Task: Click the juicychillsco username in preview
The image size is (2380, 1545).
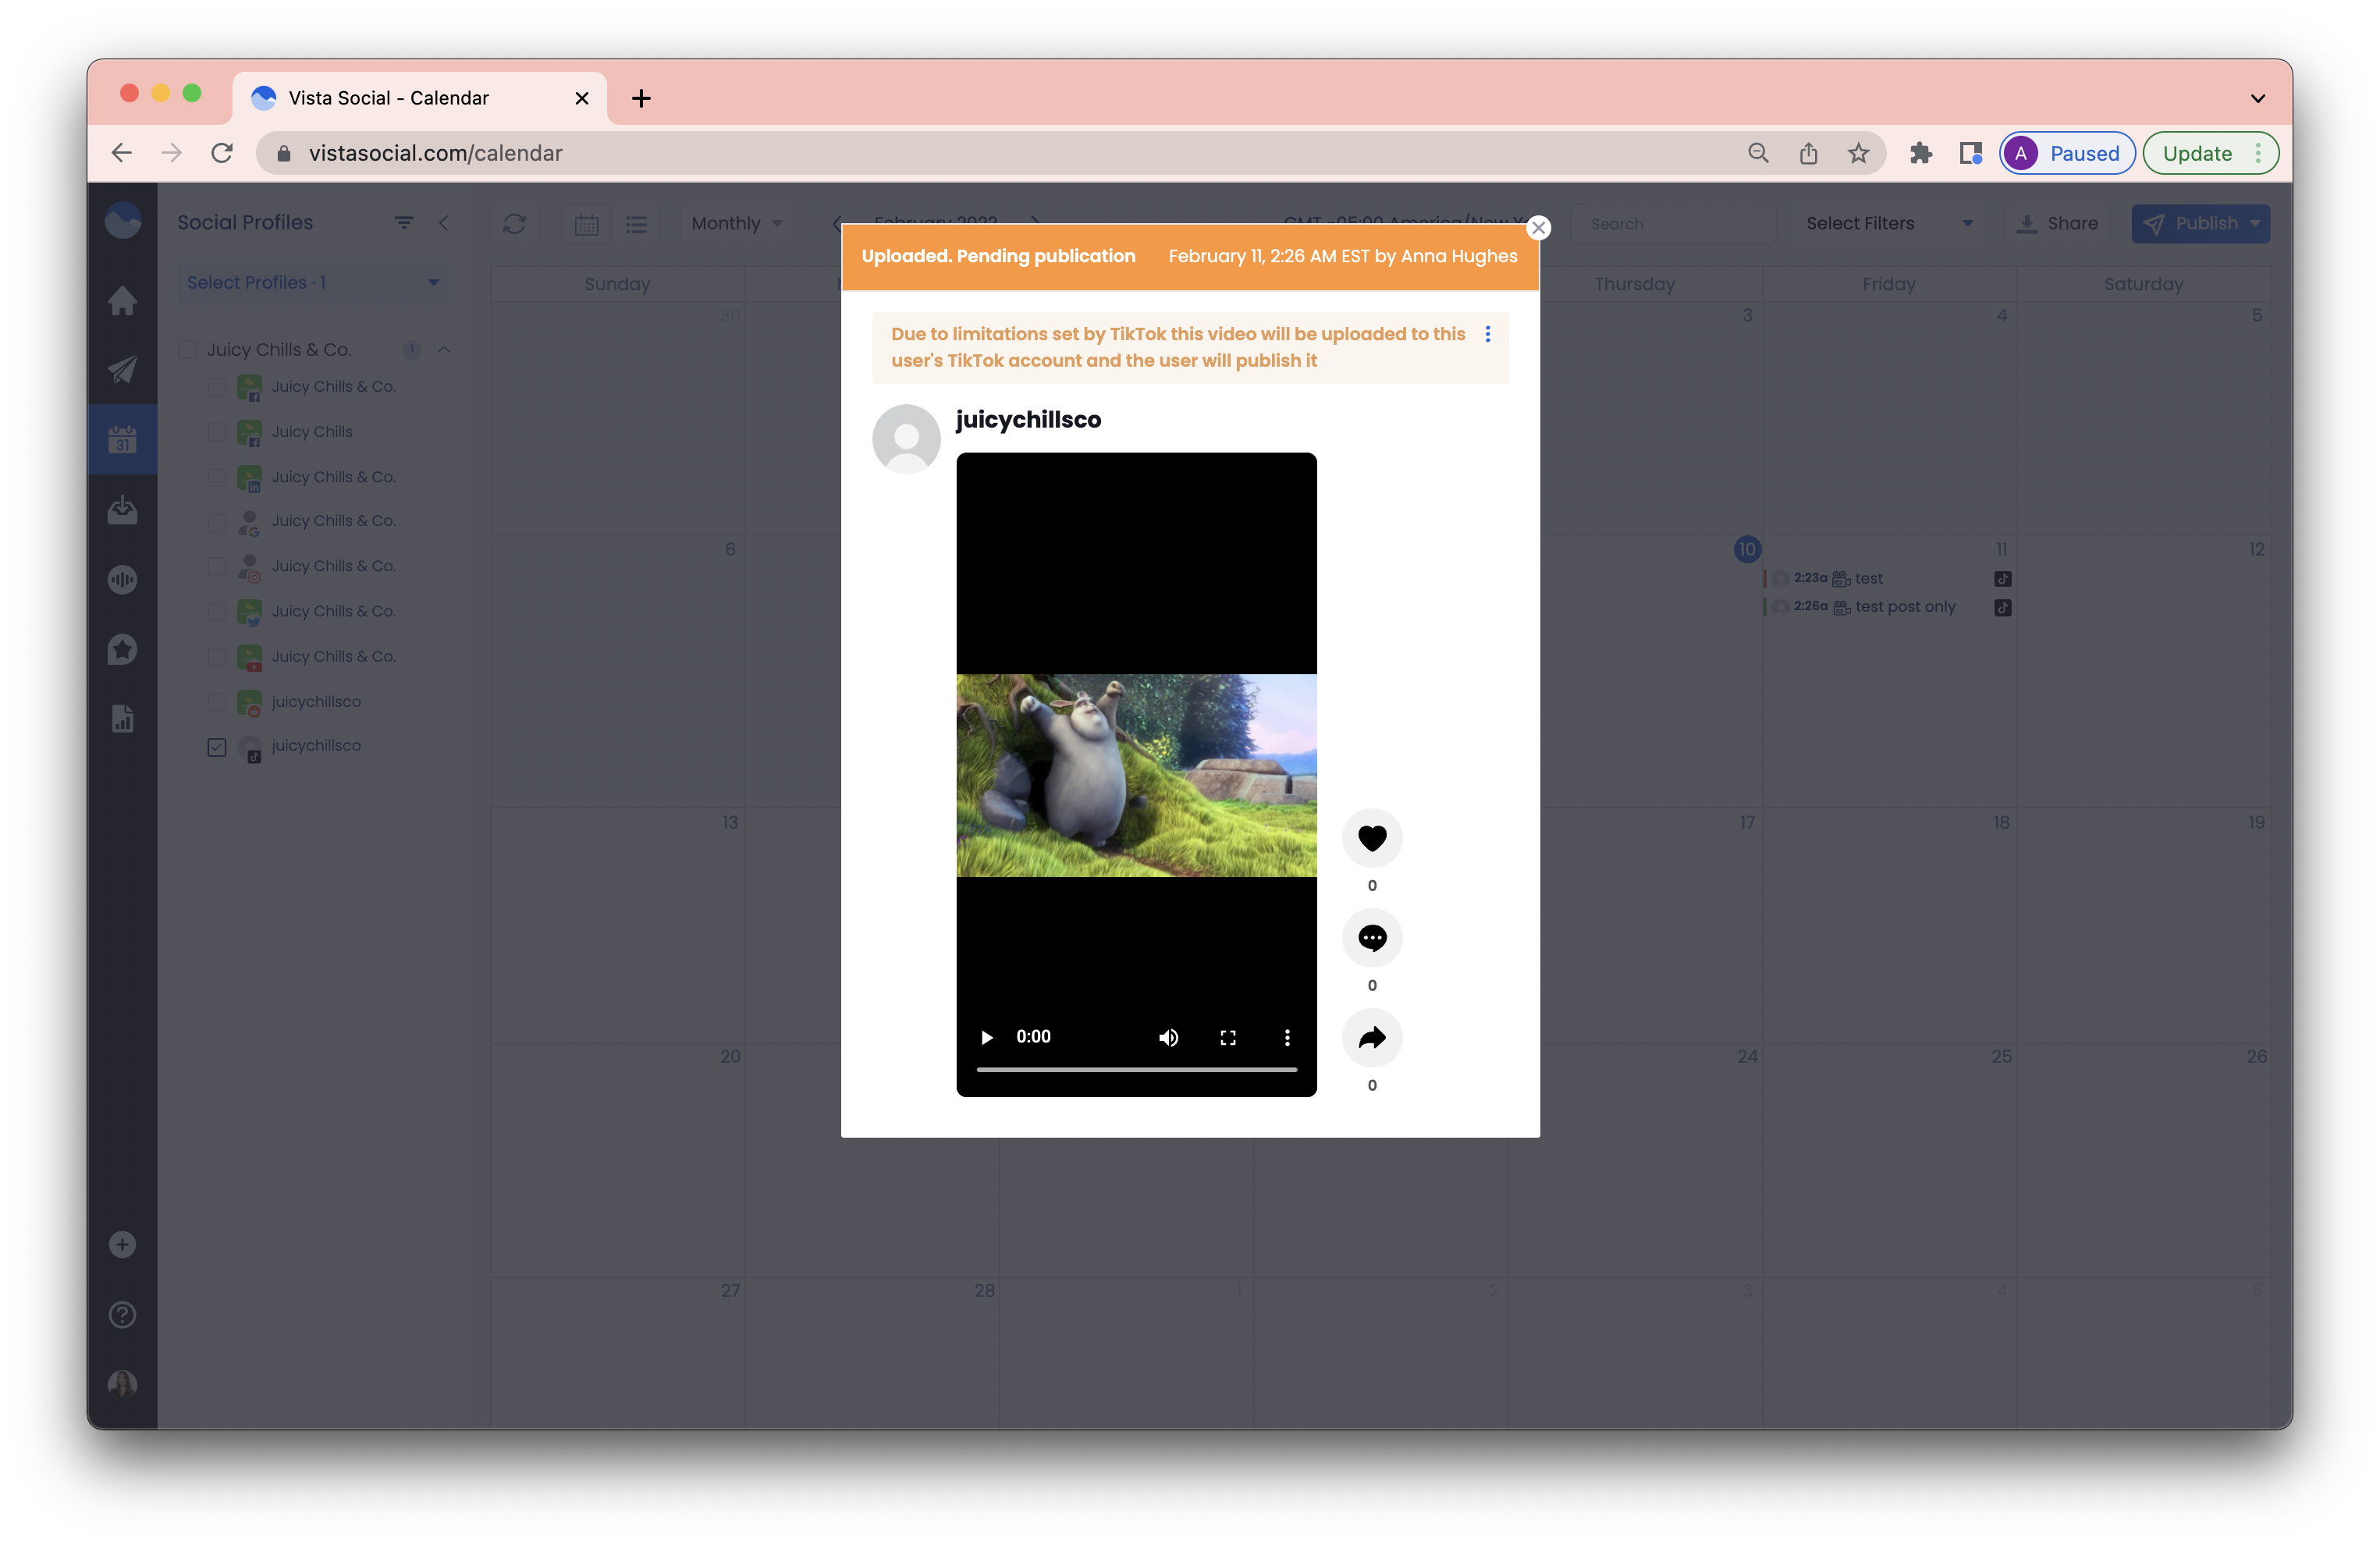Action: tap(1028, 420)
